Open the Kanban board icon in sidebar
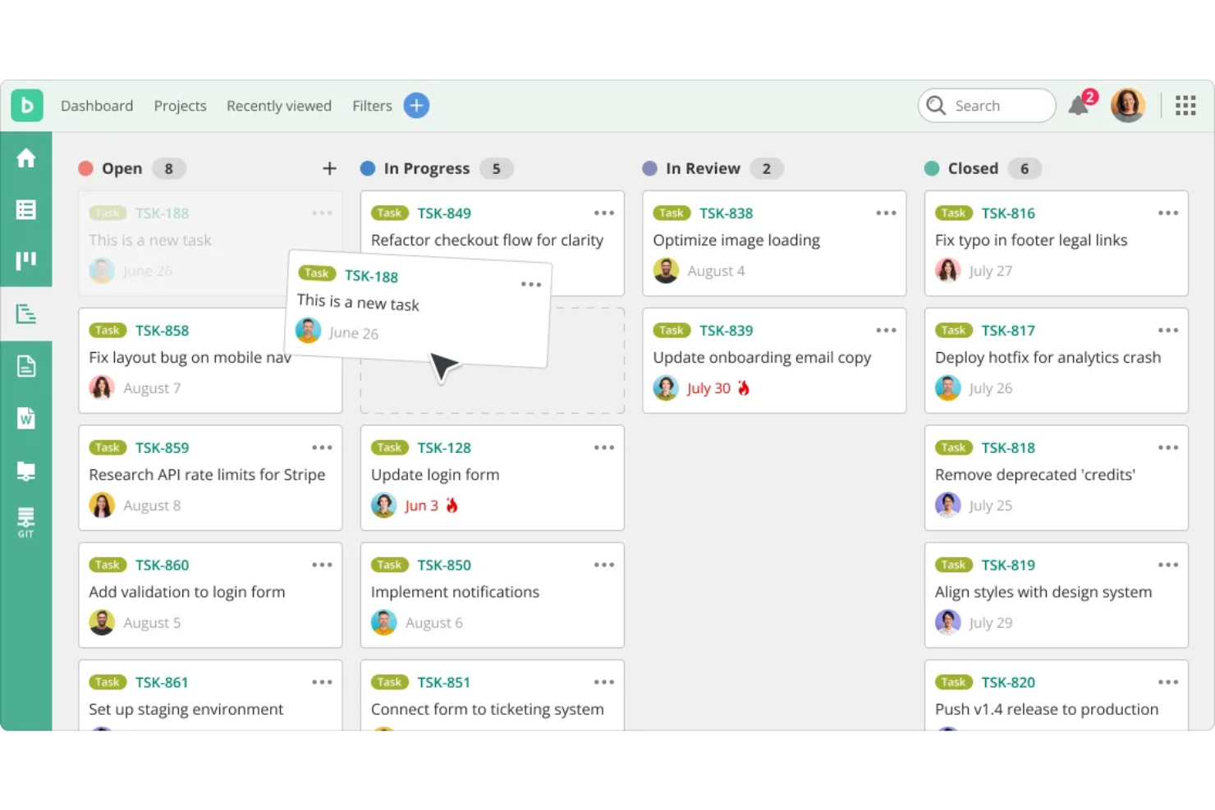 point(26,261)
